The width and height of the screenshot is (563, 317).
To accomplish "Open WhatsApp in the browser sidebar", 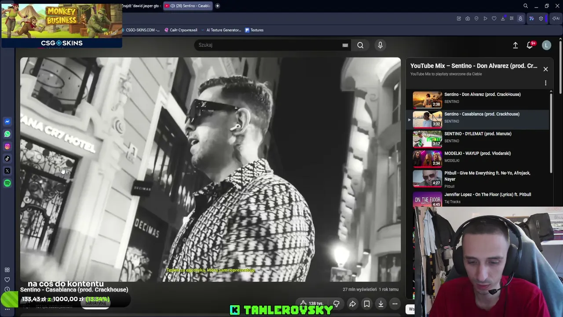I will pos(7,134).
